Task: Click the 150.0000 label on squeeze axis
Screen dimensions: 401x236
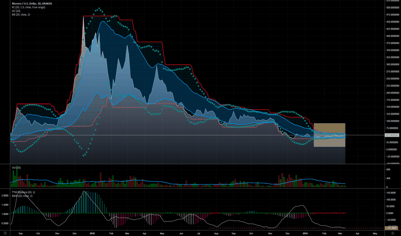Action: point(391,193)
